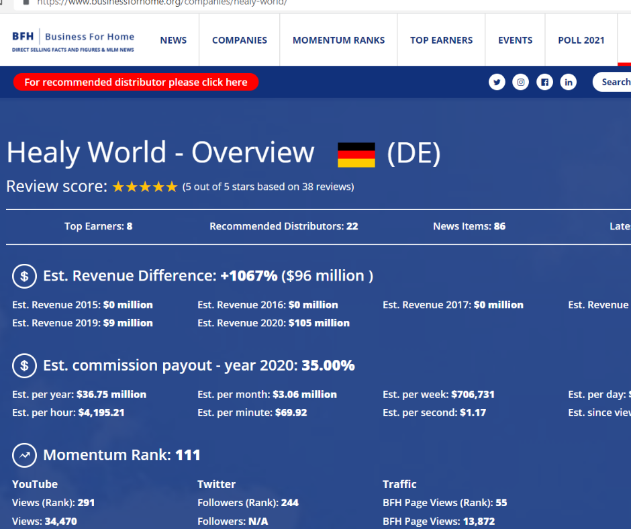Click the dollar icon beside Est. commission payout
The width and height of the screenshot is (631, 529).
pyautogui.click(x=25, y=366)
